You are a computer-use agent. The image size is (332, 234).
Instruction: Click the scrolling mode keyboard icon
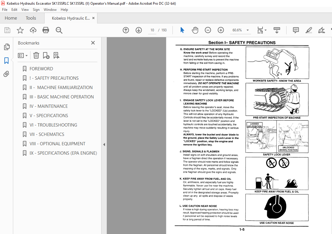(x=277, y=30)
